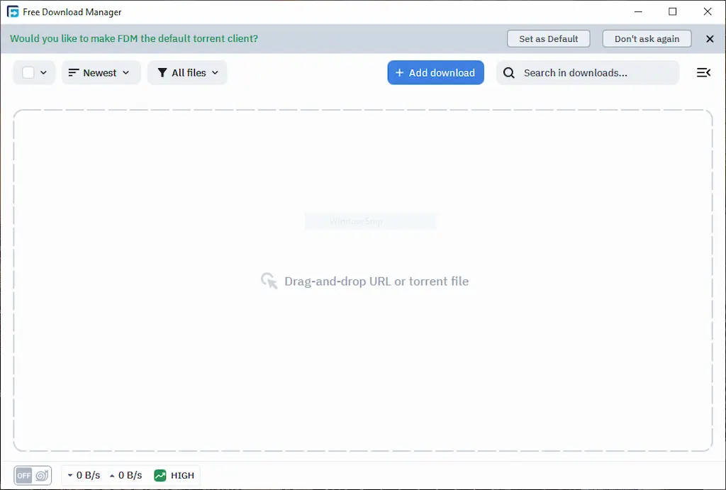Click the green HIGH traffic mode icon
The width and height of the screenshot is (726, 490).
(160, 475)
